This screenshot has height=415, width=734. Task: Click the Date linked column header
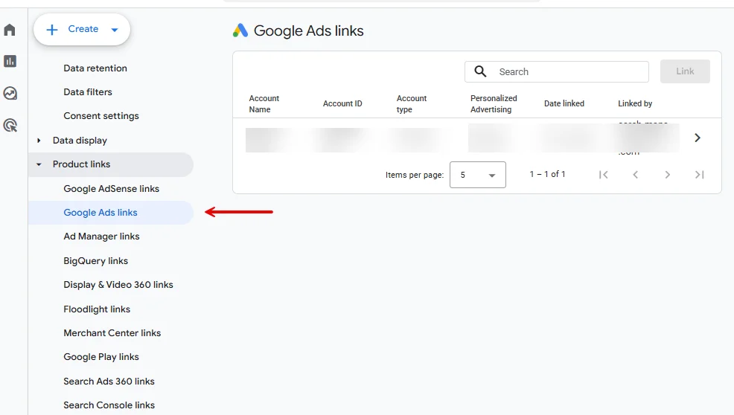click(564, 103)
